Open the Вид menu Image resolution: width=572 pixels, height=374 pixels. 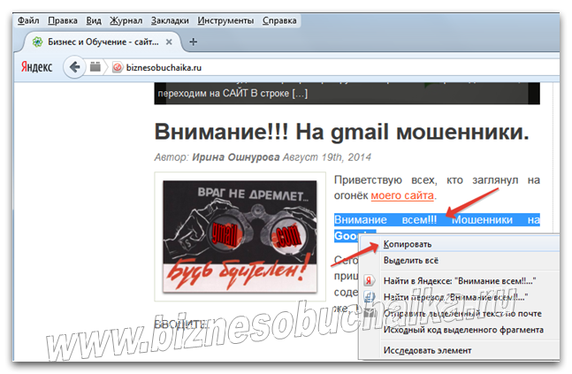click(x=94, y=20)
